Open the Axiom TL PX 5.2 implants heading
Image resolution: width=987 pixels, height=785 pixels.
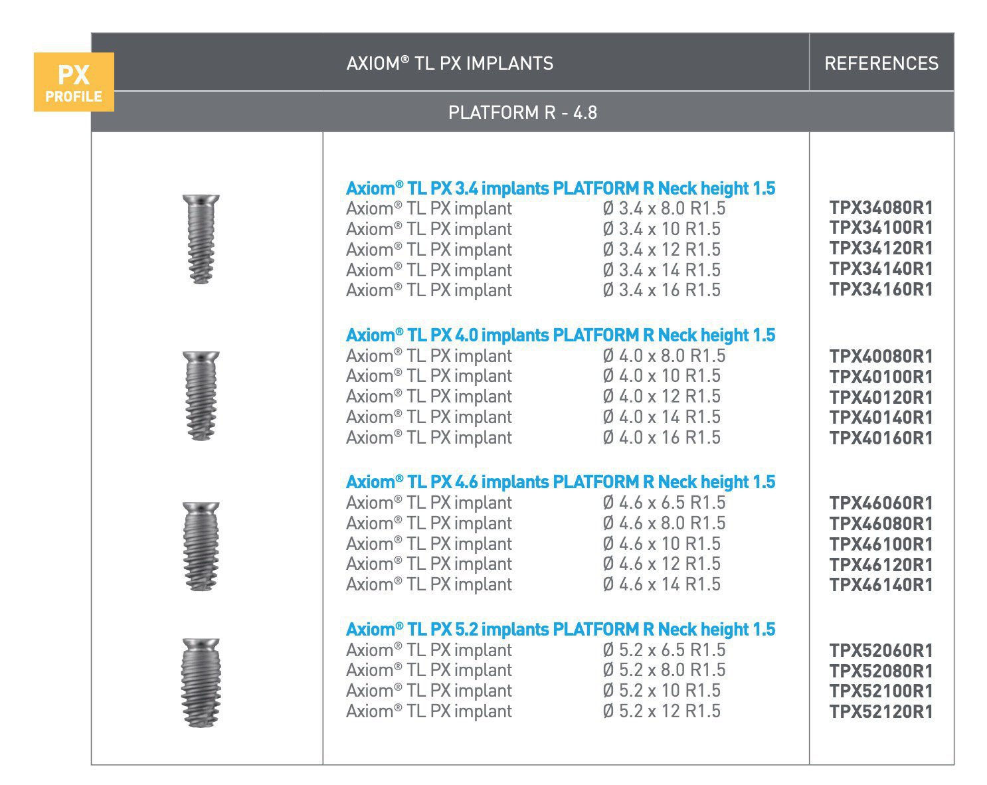560,628
